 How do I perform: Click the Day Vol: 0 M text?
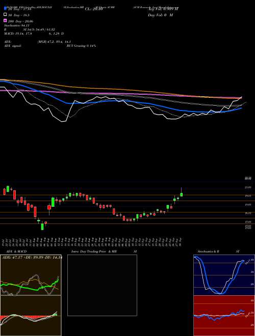(x=160, y=15)
